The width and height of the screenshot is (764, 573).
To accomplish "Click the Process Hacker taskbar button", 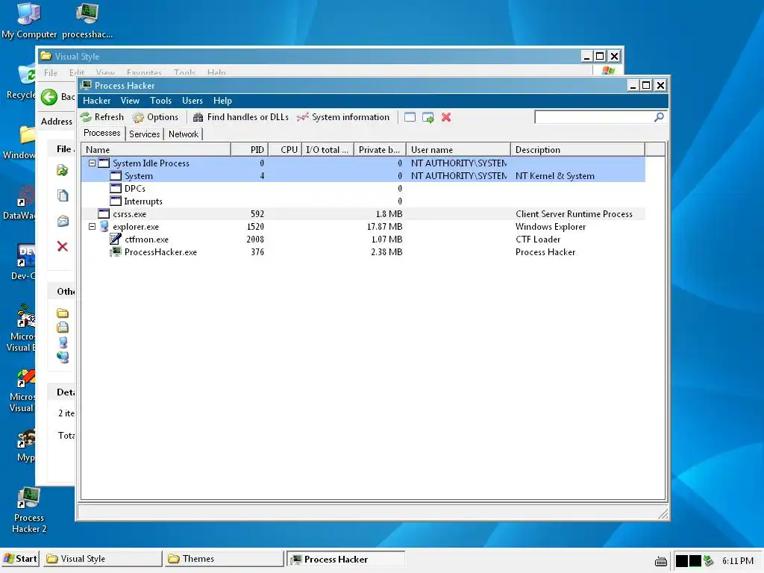I will [x=346, y=559].
